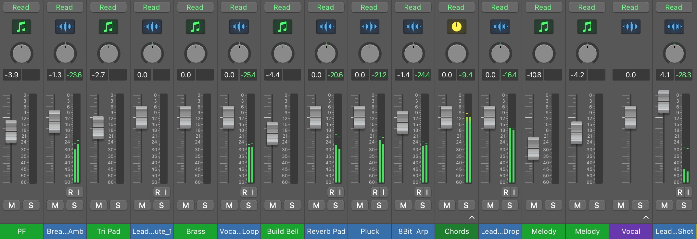Open Read automation menu on Lead...Shot channel
697x239 pixels.
(674, 7)
